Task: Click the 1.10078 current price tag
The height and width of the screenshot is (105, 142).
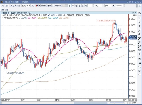Action: (x=133, y=37)
